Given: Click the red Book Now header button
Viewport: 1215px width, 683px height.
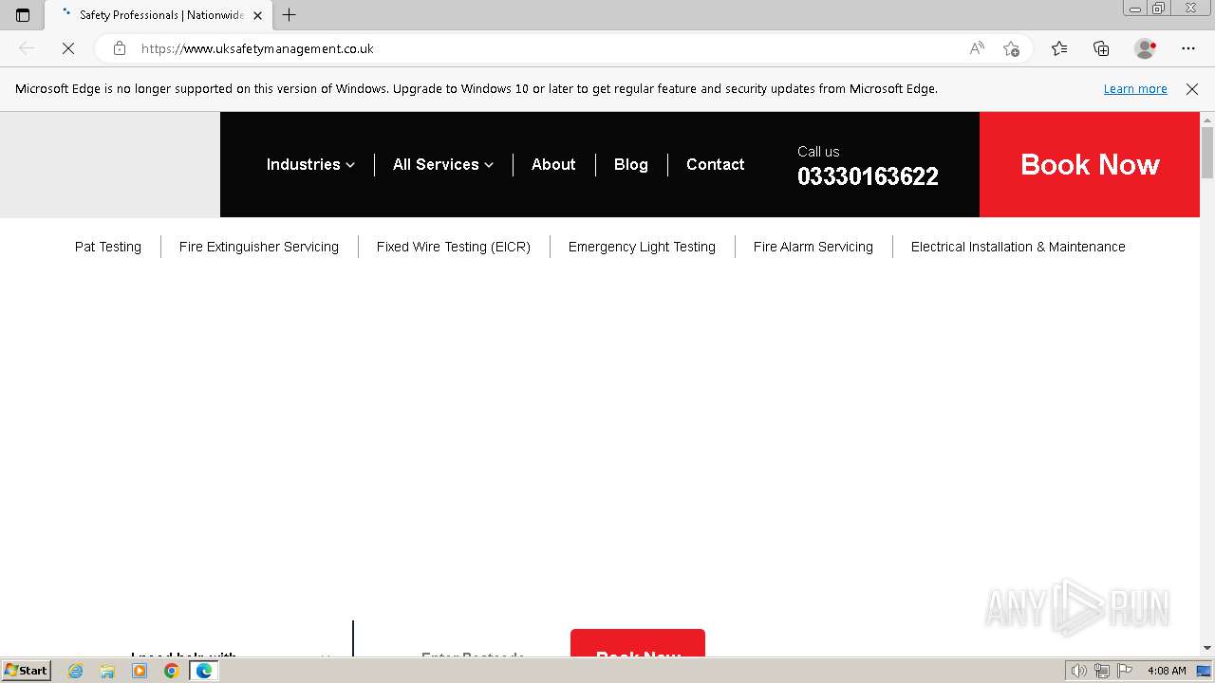Looking at the screenshot, I should click(1090, 165).
